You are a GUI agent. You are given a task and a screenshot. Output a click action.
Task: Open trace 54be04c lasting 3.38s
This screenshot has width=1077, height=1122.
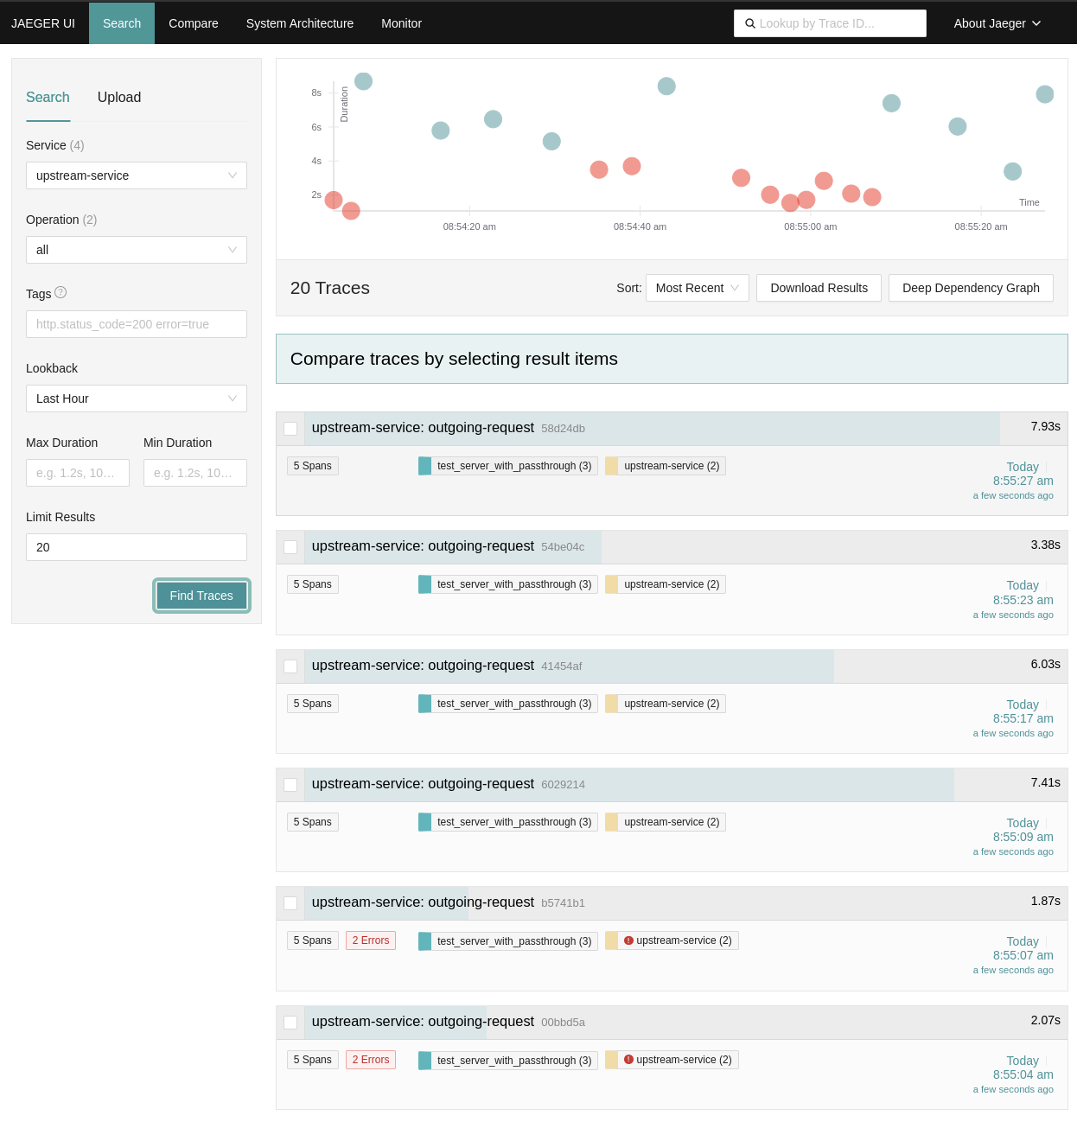tap(686, 546)
